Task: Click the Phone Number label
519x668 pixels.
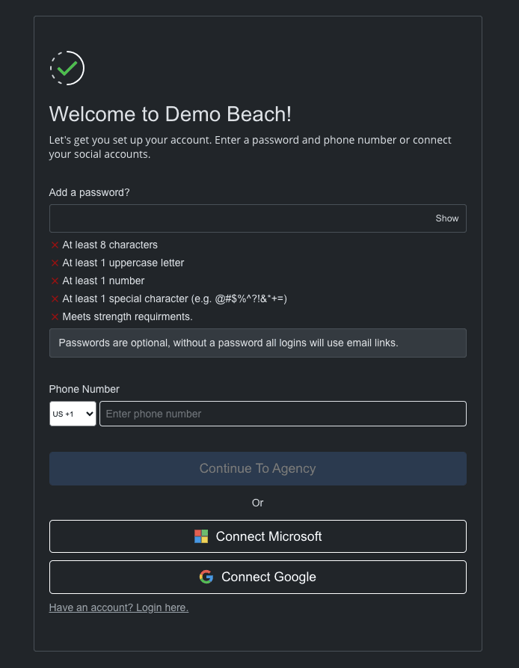Action: [x=85, y=390]
